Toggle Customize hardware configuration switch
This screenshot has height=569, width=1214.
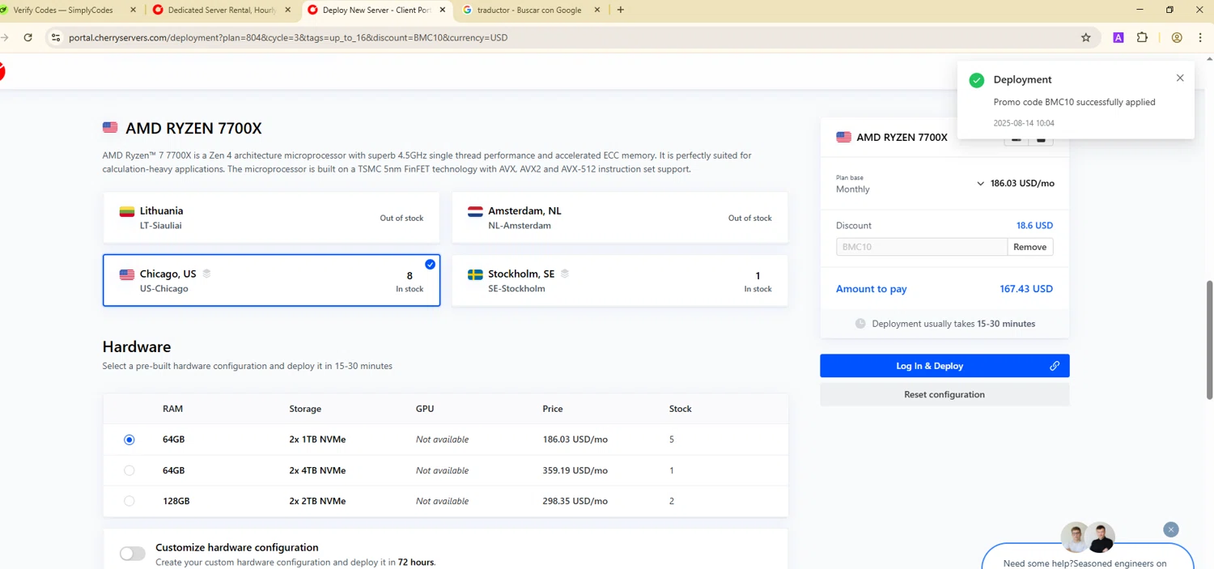(x=133, y=554)
